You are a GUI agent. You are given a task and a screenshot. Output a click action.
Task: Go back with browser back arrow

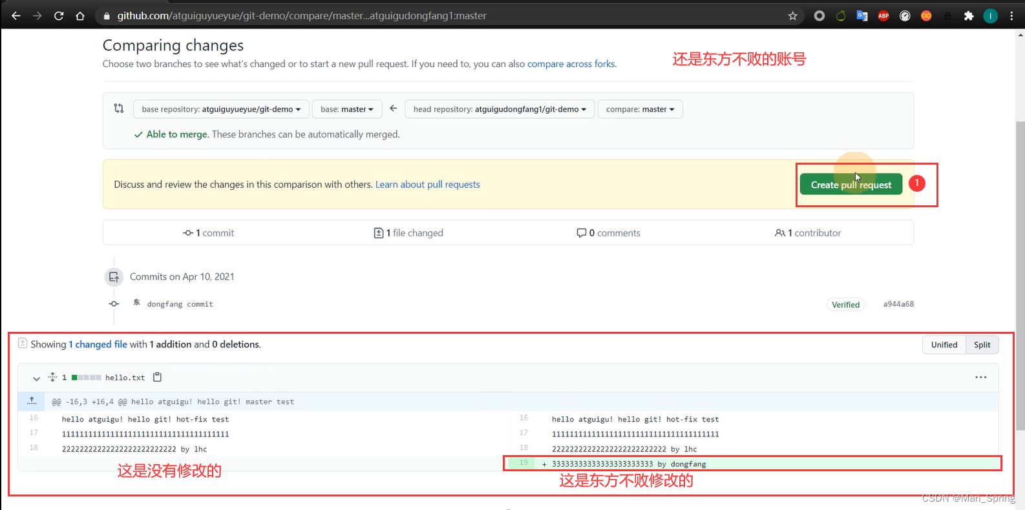tap(16, 16)
